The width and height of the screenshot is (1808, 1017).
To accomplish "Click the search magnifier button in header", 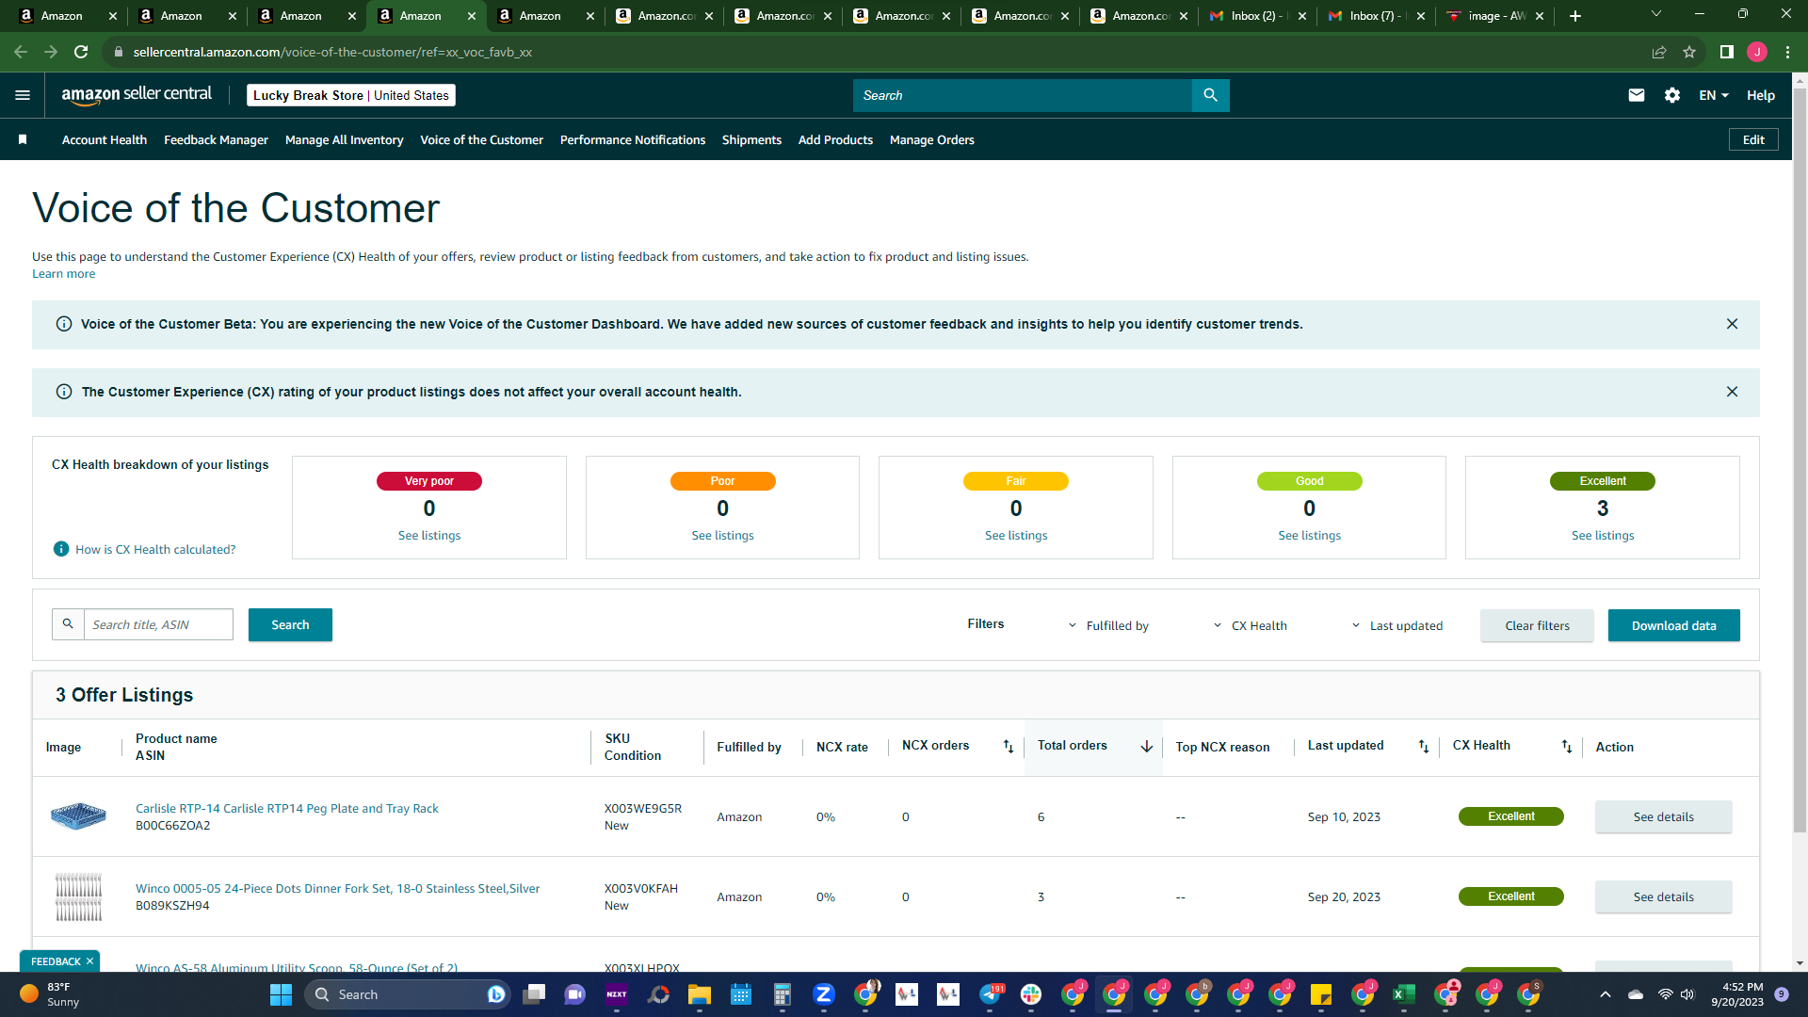I will [x=1210, y=95].
